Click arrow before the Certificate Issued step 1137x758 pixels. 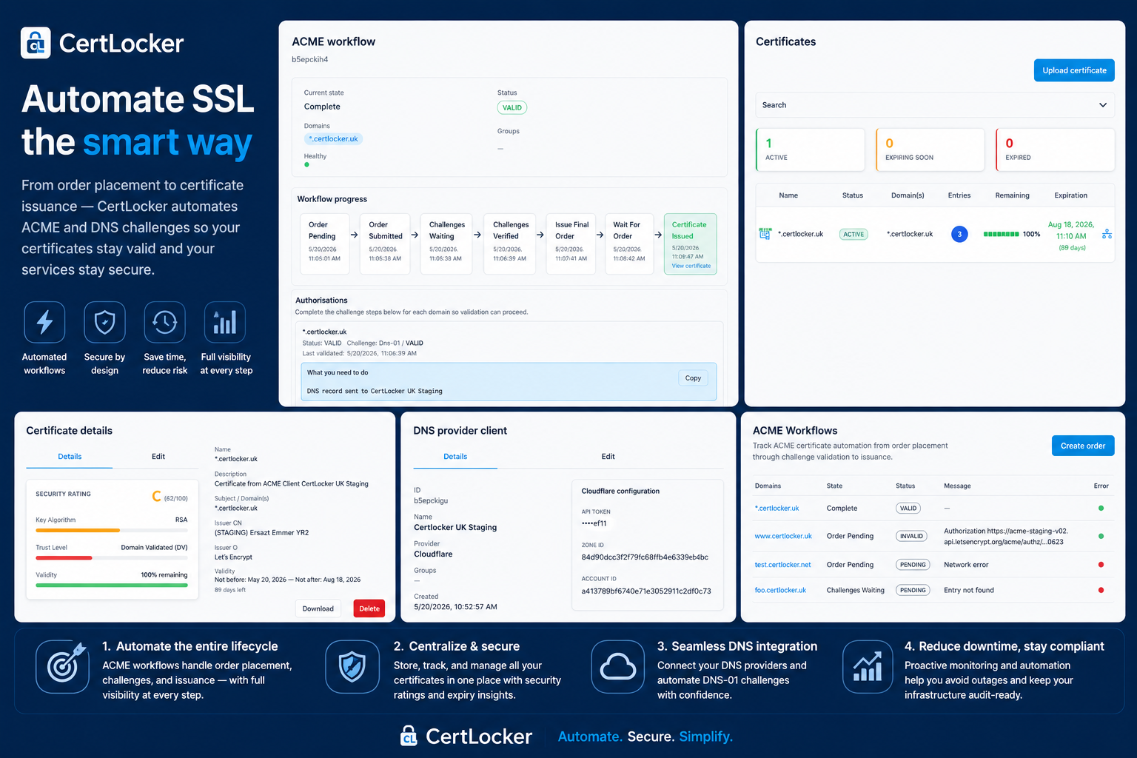click(x=658, y=235)
